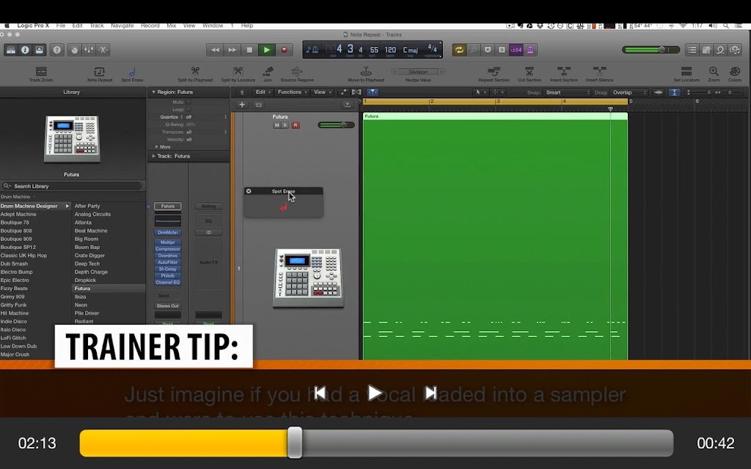
Task: Expand the Track: Futura disclosure triangle
Action: [x=154, y=156]
